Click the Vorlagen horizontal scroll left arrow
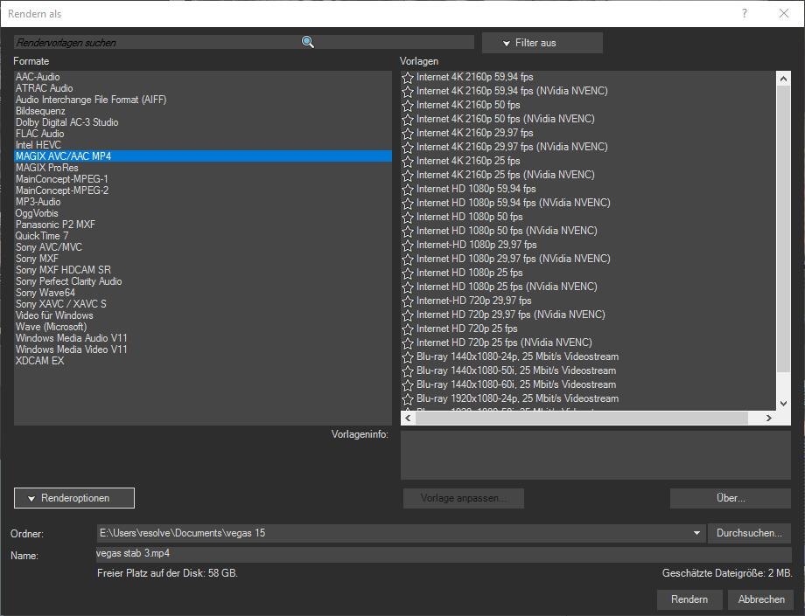Viewport: 805px width, 616px height. coord(408,419)
